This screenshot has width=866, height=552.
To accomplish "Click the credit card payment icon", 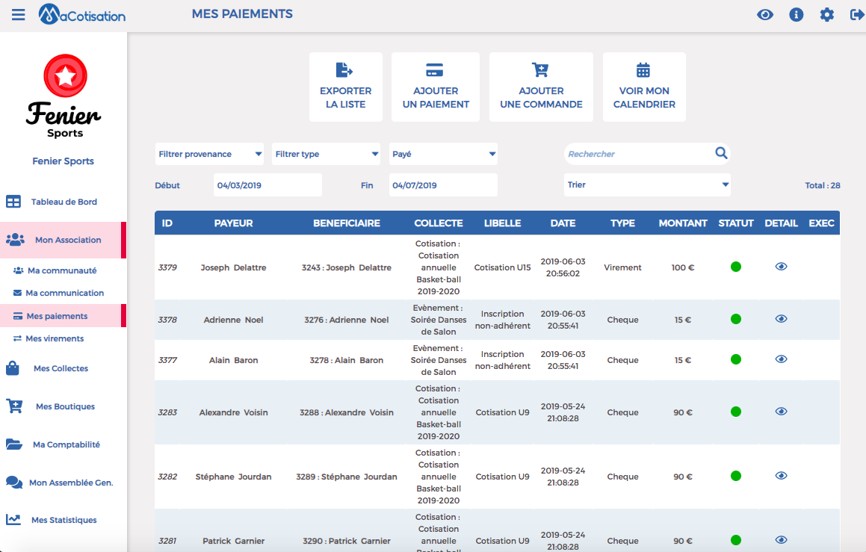I will (x=435, y=70).
